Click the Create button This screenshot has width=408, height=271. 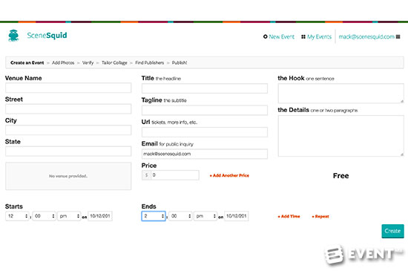392,231
